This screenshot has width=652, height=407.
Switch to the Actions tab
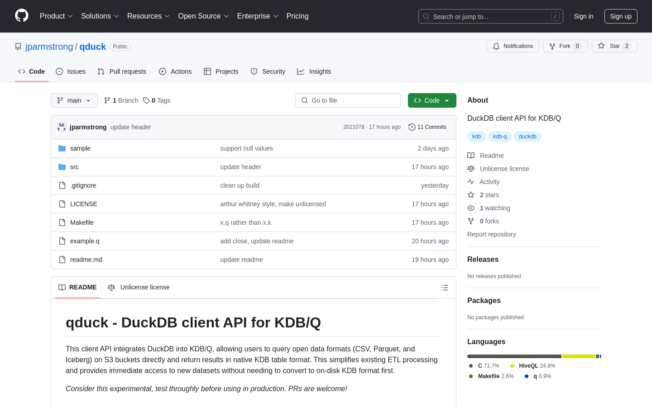175,71
